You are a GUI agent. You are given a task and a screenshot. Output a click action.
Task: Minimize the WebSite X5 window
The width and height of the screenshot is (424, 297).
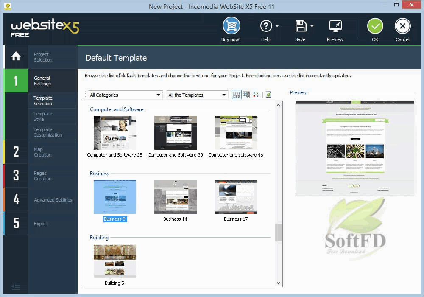[385, 6]
